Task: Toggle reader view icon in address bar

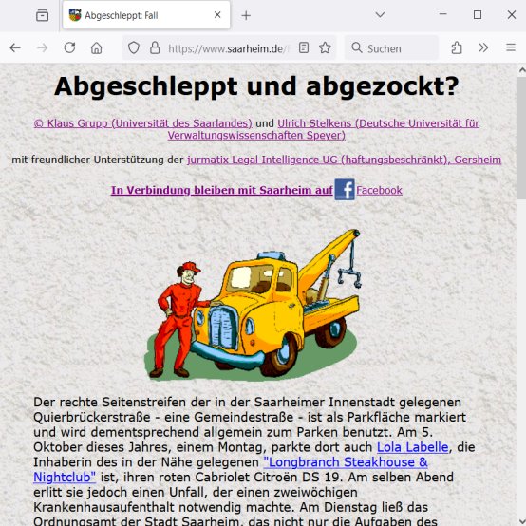Action: pos(304,48)
